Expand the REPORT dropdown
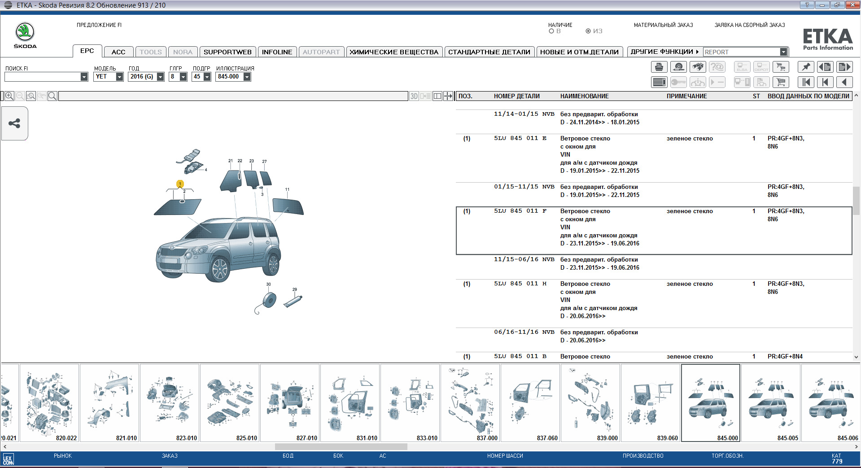This screenshot has height=468, width=861. click(x=783, y=52)
